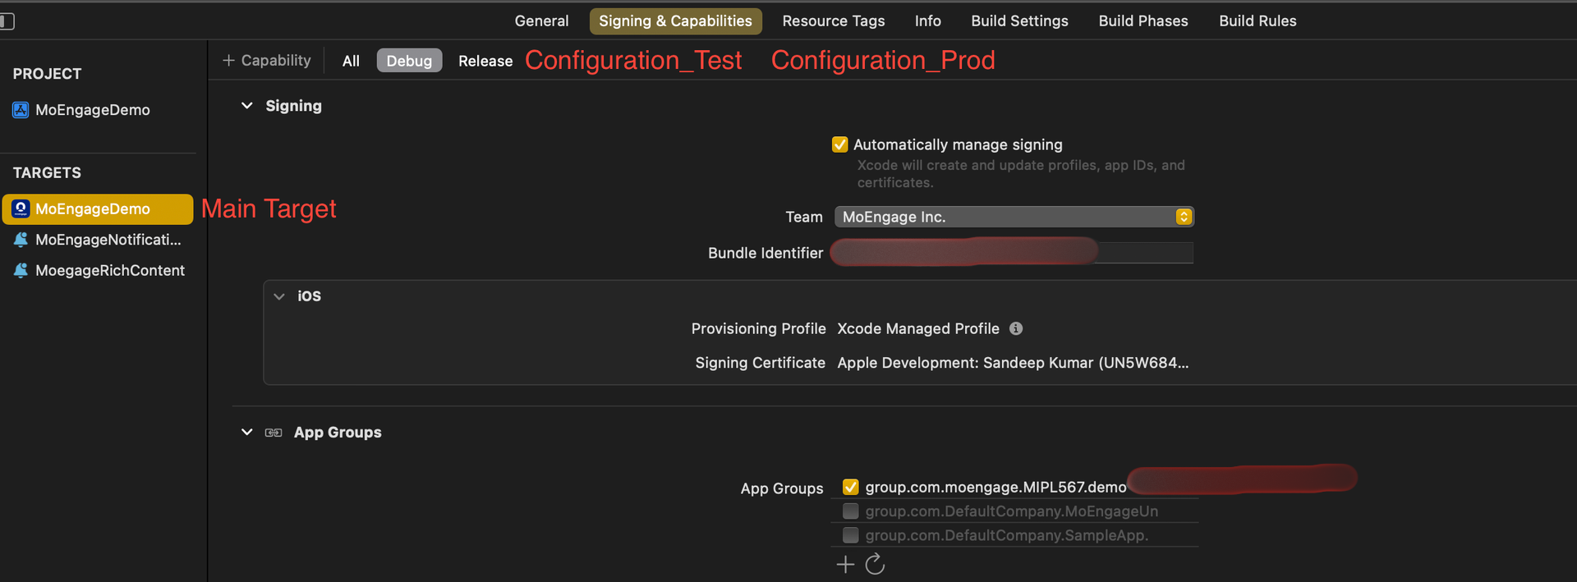Click the plus icon to add app group
The image size is (1577, 582).
point(845,565)
